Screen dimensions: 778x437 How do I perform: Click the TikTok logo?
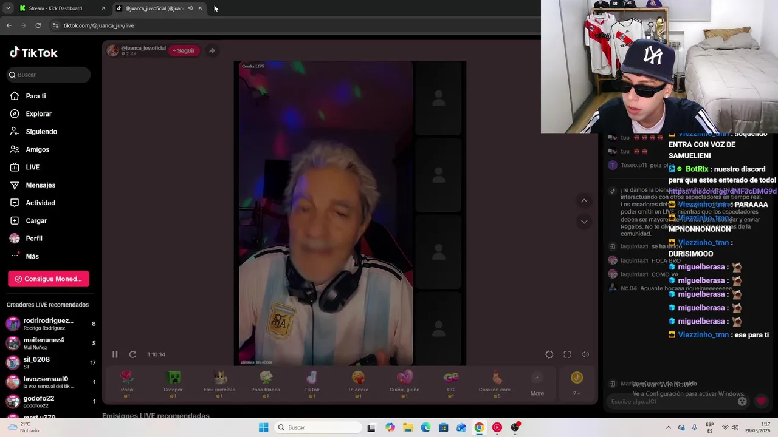coord(33,53)
